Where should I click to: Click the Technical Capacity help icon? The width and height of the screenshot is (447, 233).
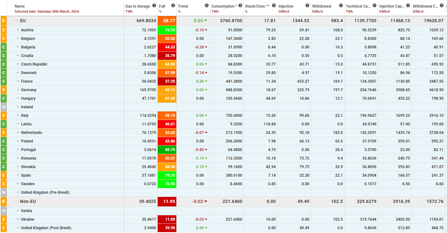click(x=375, y=5)
